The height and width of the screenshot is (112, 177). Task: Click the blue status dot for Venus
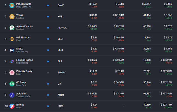click(x=48, y=17)
